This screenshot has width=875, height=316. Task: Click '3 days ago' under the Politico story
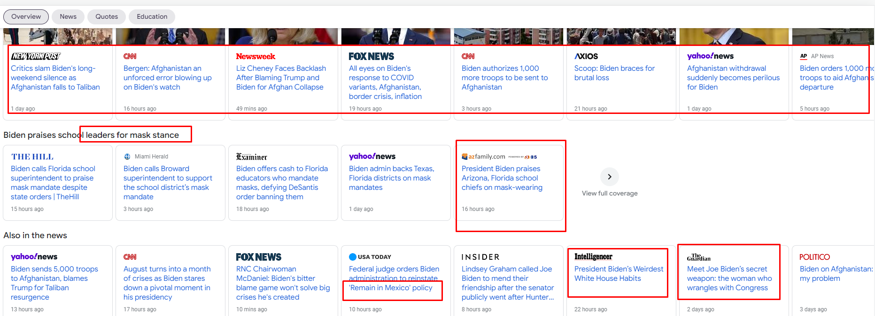click(813, 309)
